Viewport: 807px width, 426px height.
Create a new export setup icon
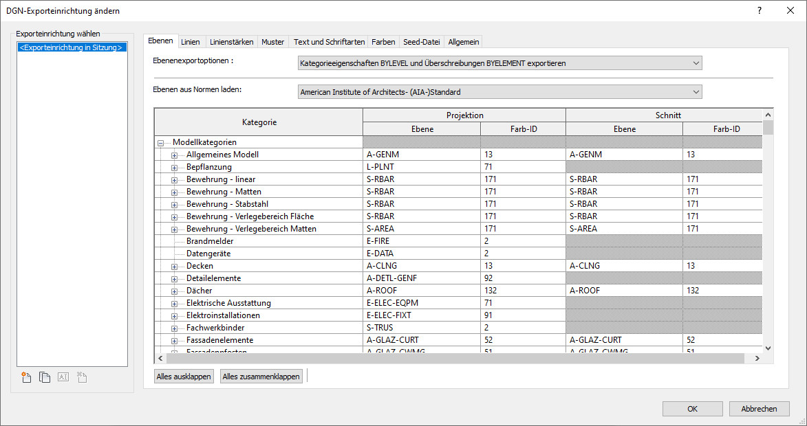[x=27, y=377]
